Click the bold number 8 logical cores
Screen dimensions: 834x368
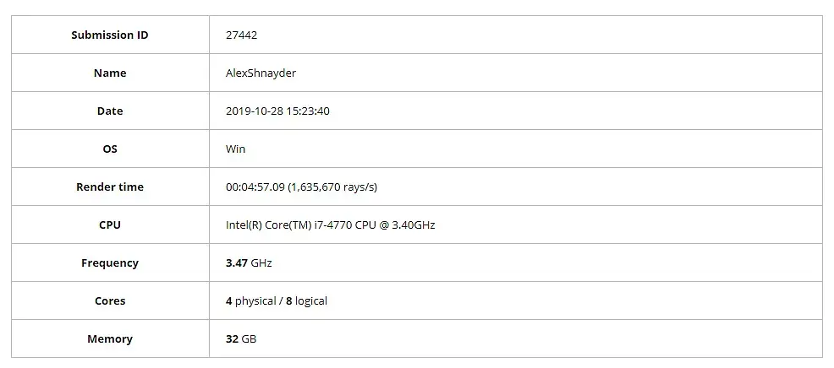pos(289,300)
